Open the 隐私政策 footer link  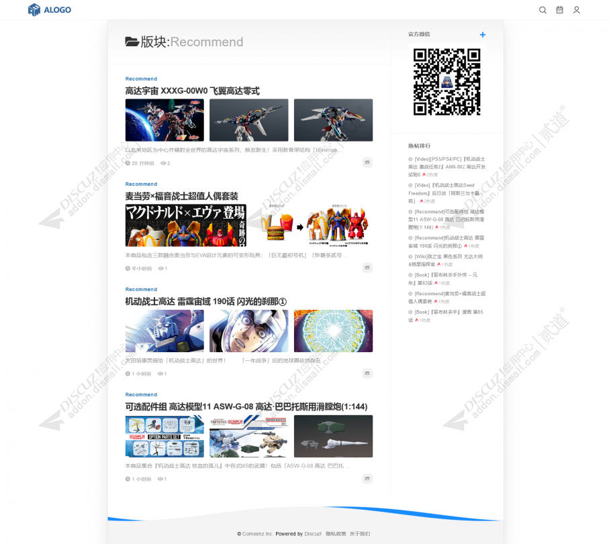pos(336,534)
